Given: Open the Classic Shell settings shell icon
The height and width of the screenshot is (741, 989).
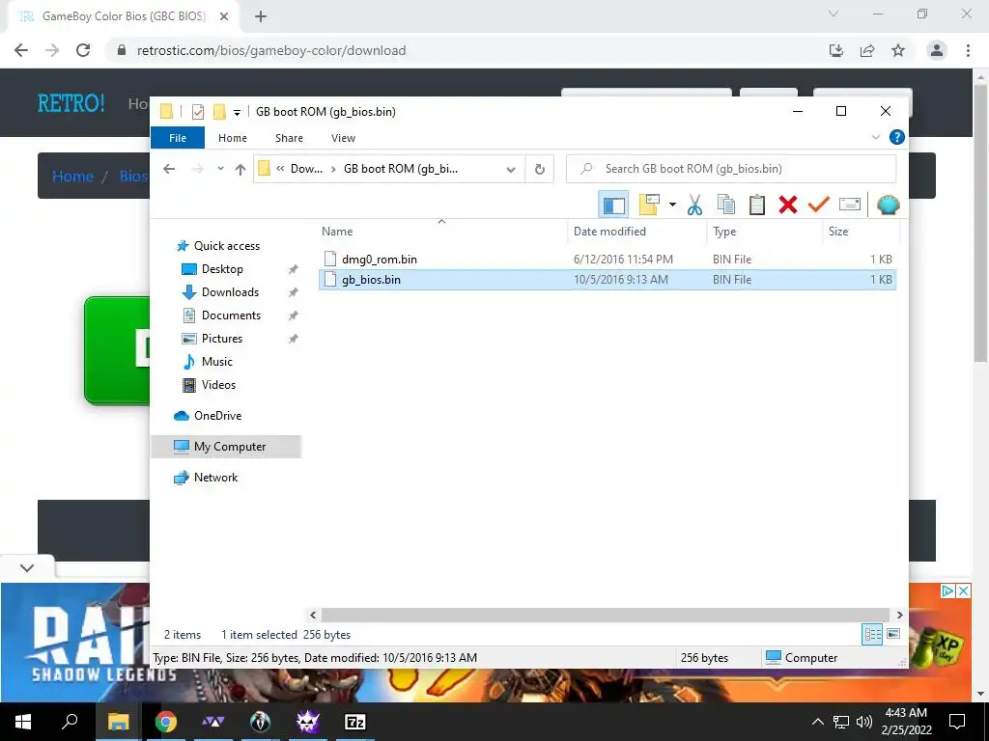Looking at the screenshot, I should point(889,205).
